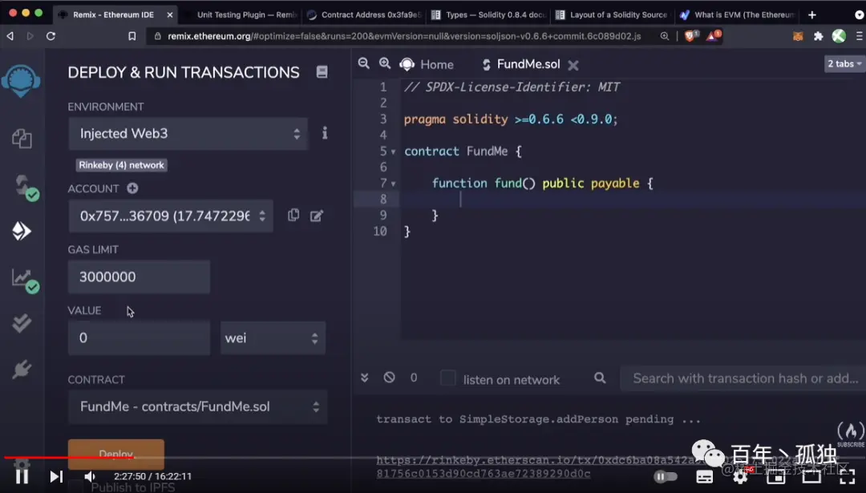Click the transaction hash search field

(x=743, y=378)
